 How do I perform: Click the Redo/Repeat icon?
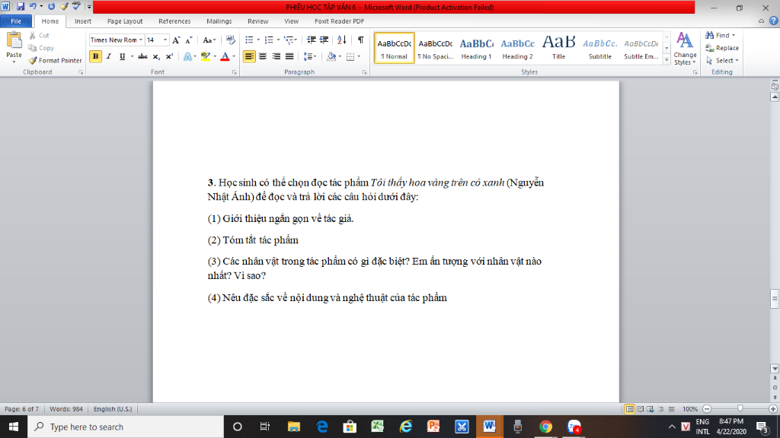(51, 7)
